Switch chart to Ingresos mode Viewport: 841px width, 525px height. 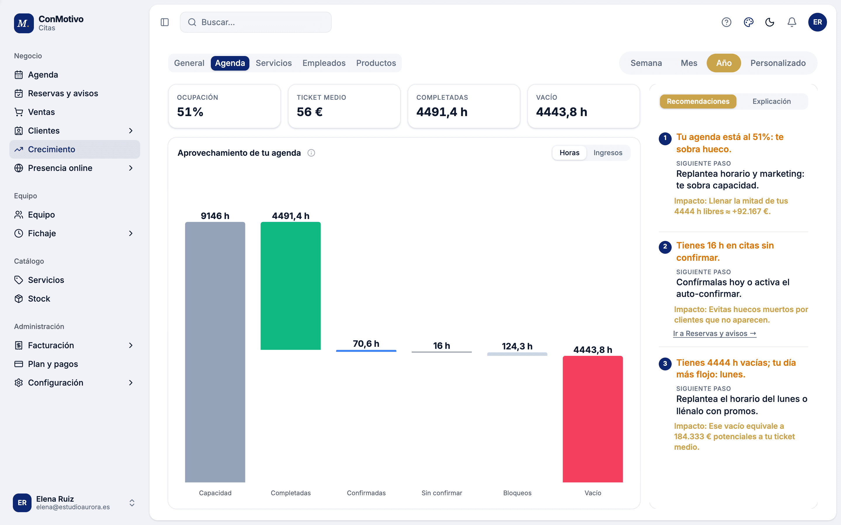click(x=608, y=153)
